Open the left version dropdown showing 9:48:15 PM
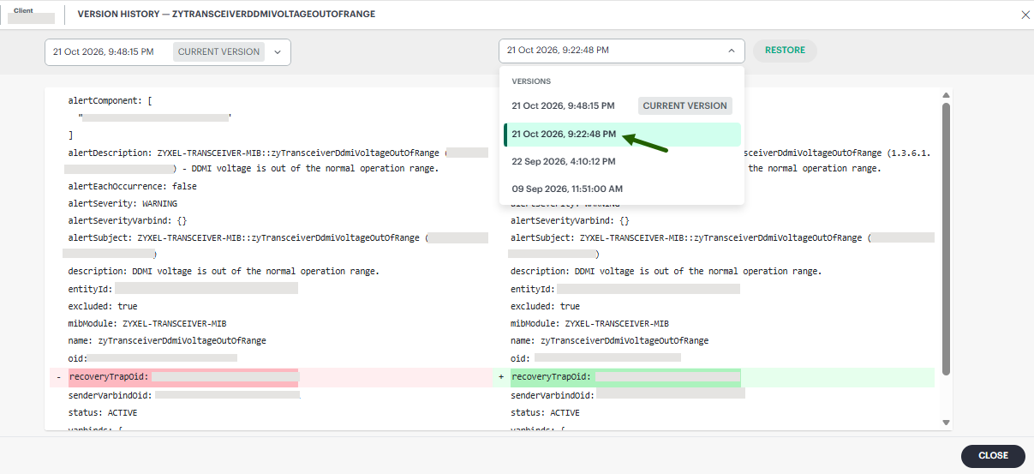 point(168,51)
